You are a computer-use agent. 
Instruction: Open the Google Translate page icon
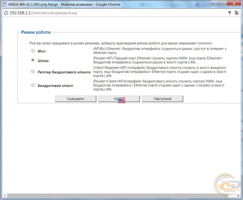(237, 13)
